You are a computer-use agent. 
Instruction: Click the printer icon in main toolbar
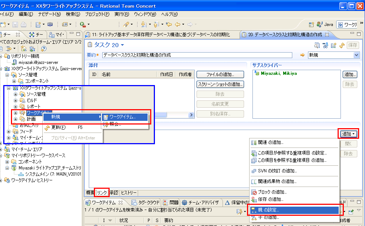click(23, 24)
